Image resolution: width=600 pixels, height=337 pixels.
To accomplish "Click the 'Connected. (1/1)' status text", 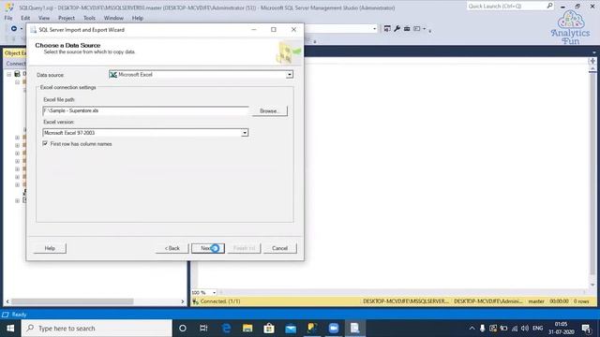I will [x=220, y=301].
